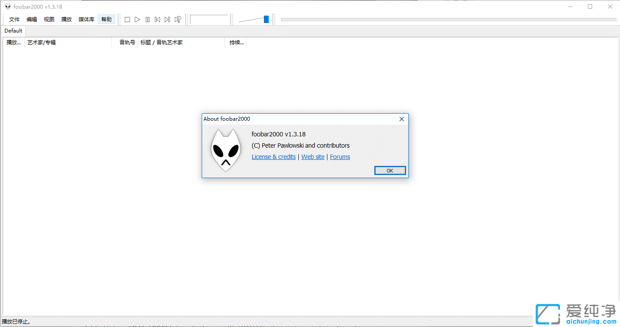Open the 视图 menu
This screenshot has height=327, width=620.
coord(49,20)
